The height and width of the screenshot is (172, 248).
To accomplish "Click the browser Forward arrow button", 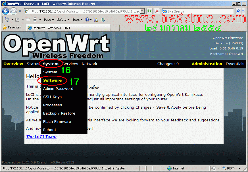I will click(13, 11).
